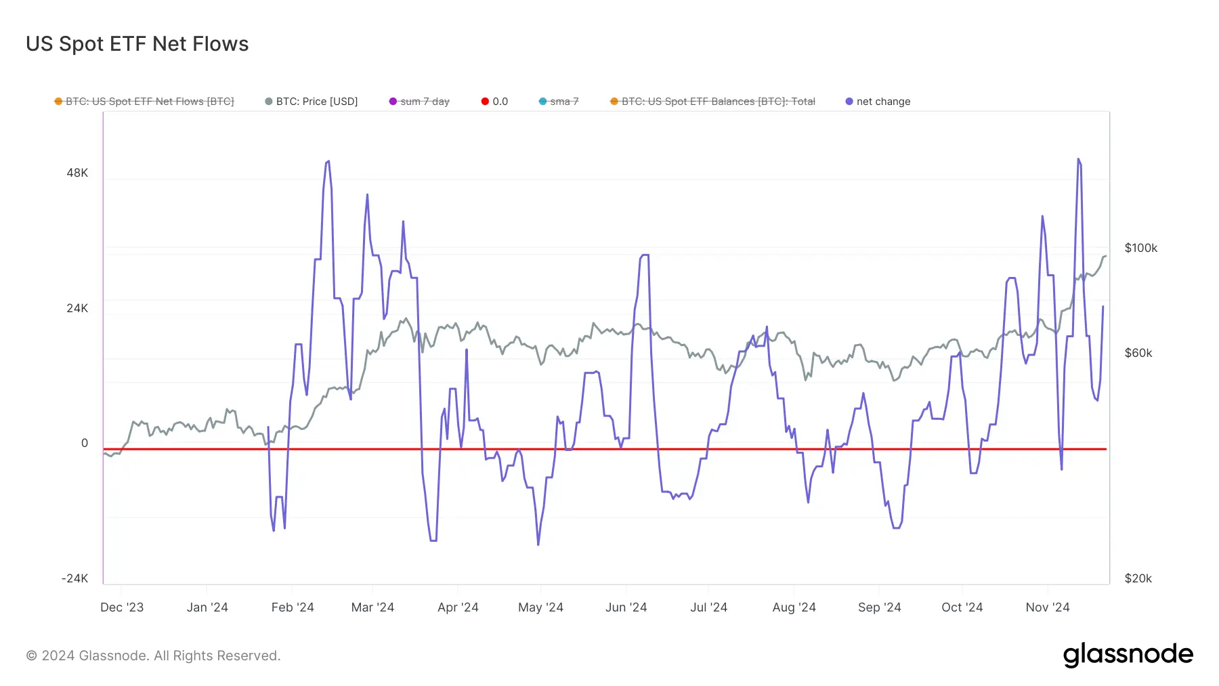Click the US Spot ETF Net Flows title
1219x686 pixels.
[137, 44]
